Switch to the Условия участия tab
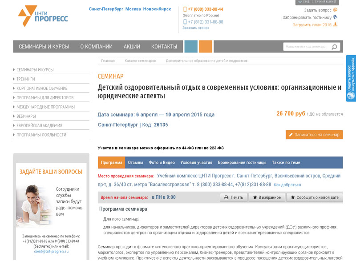This screenshot has height=261, width=356. pos(196,162)
